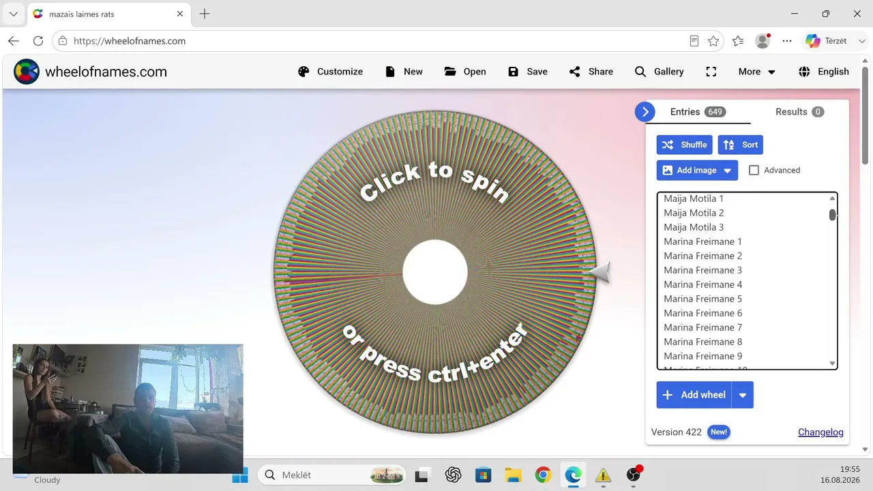873x491 pixels.
Task: Bookmark this page with the star icon
Action: pyautogui.click(x=713, y=41)
